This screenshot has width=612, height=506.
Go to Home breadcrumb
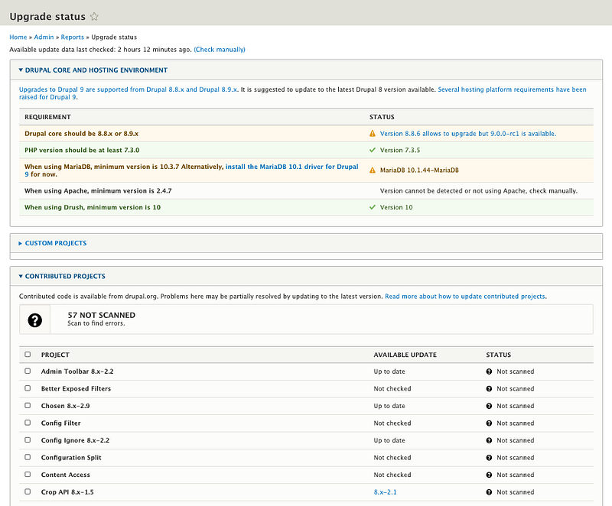tap(18, 37)
